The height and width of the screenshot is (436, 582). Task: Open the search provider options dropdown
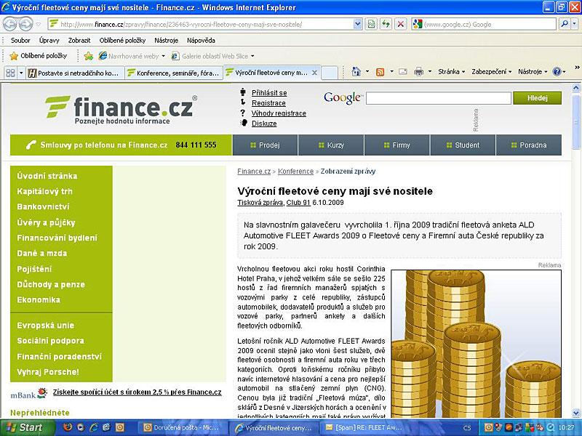coord(574,24)
